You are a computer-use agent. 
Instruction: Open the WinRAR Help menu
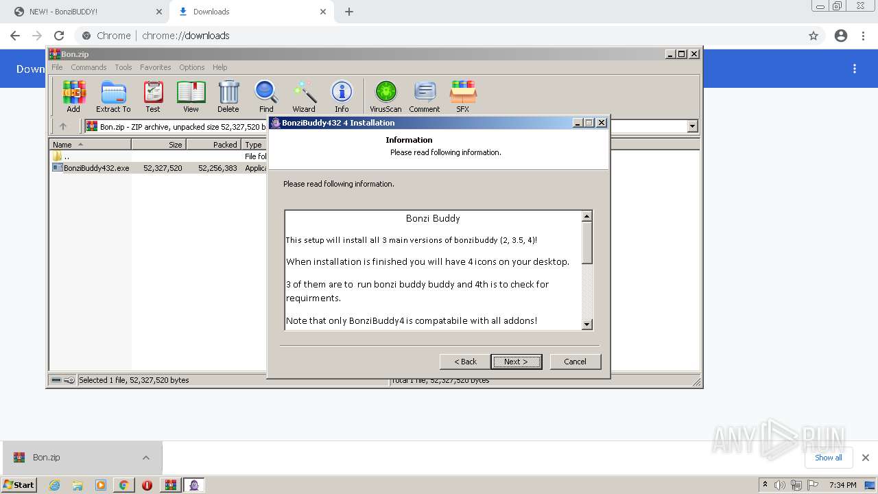tap(219, 67)
